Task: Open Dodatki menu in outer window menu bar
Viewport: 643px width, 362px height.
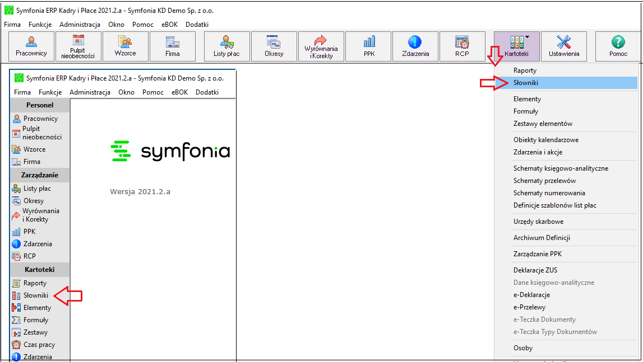Action: pos(197,25)
